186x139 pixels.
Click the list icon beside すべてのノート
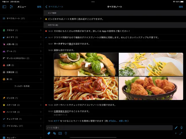tap(4, 18)
